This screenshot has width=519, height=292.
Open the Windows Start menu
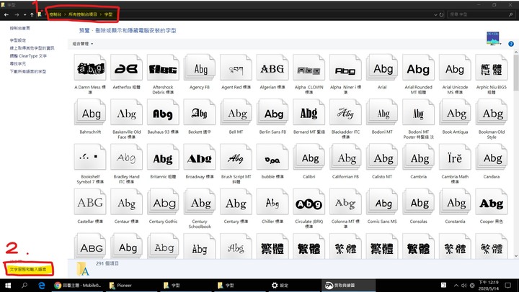7,286
